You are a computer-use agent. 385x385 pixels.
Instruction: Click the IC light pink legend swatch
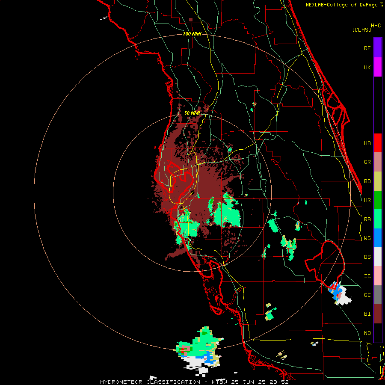click(x=378, y=276)
